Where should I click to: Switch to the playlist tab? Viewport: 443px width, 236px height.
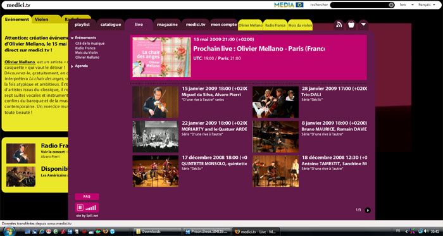(82, 25)
